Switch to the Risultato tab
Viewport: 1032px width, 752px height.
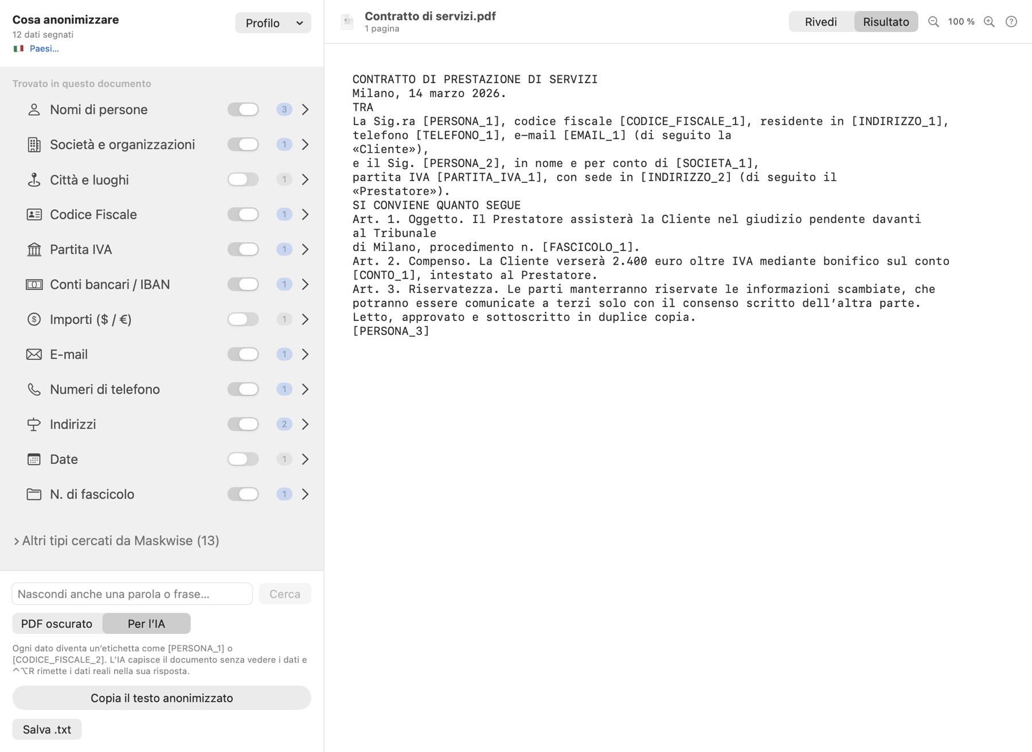click(x=886, y=22)
